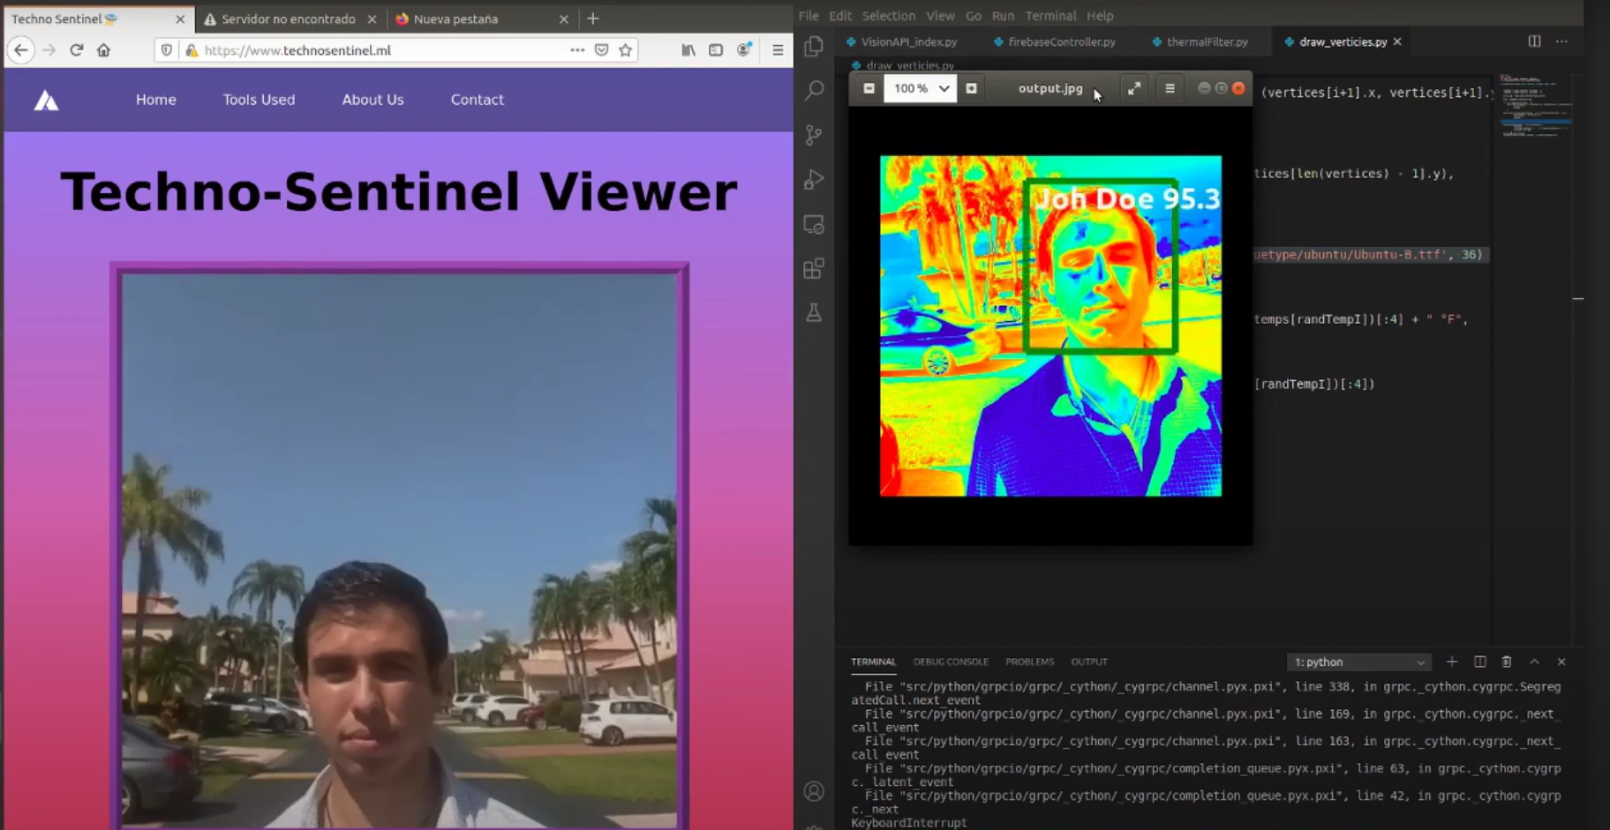Close the Techno Sentinel browser tab
The image size is (1610, 830).
(180, 19)
